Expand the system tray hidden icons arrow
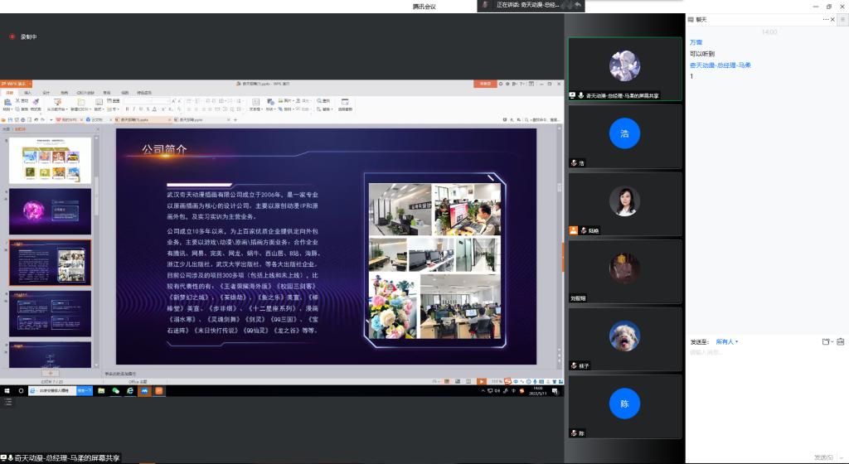 tap(483, 391)
